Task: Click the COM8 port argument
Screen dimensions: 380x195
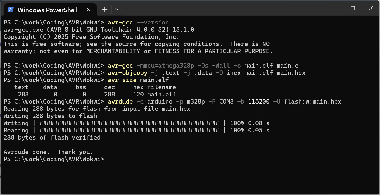Action: tap(226, 101)
